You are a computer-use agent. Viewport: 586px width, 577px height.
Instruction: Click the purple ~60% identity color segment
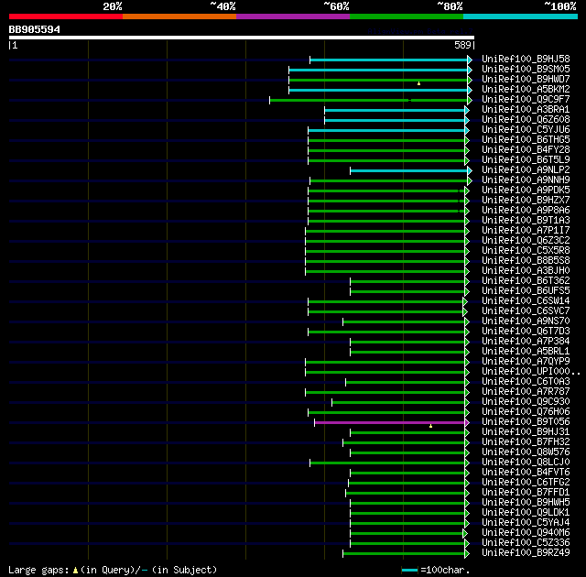coord(293,16)
